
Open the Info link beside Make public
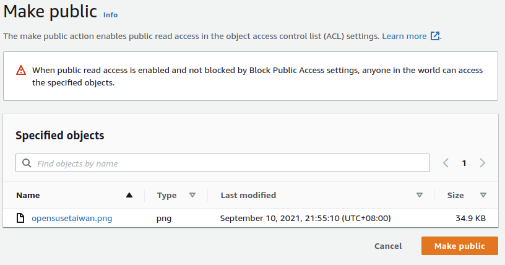[x=110, y=15]
